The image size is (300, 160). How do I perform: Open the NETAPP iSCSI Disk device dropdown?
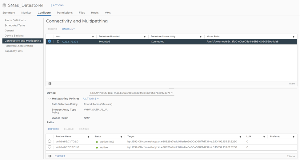[131, 93]
